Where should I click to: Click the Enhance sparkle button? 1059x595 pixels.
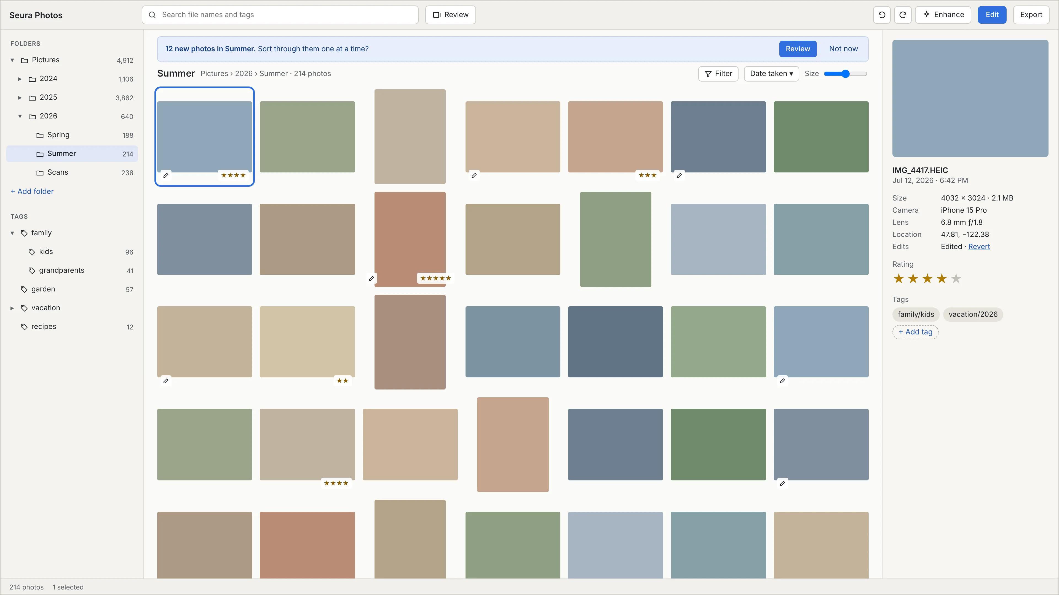point(943,15)
